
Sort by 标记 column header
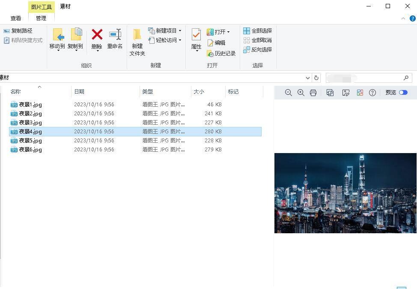(x=244, y=92)
